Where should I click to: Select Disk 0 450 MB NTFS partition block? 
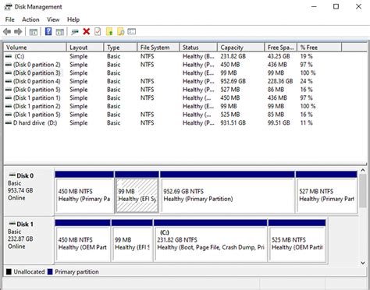coord(84,193)
